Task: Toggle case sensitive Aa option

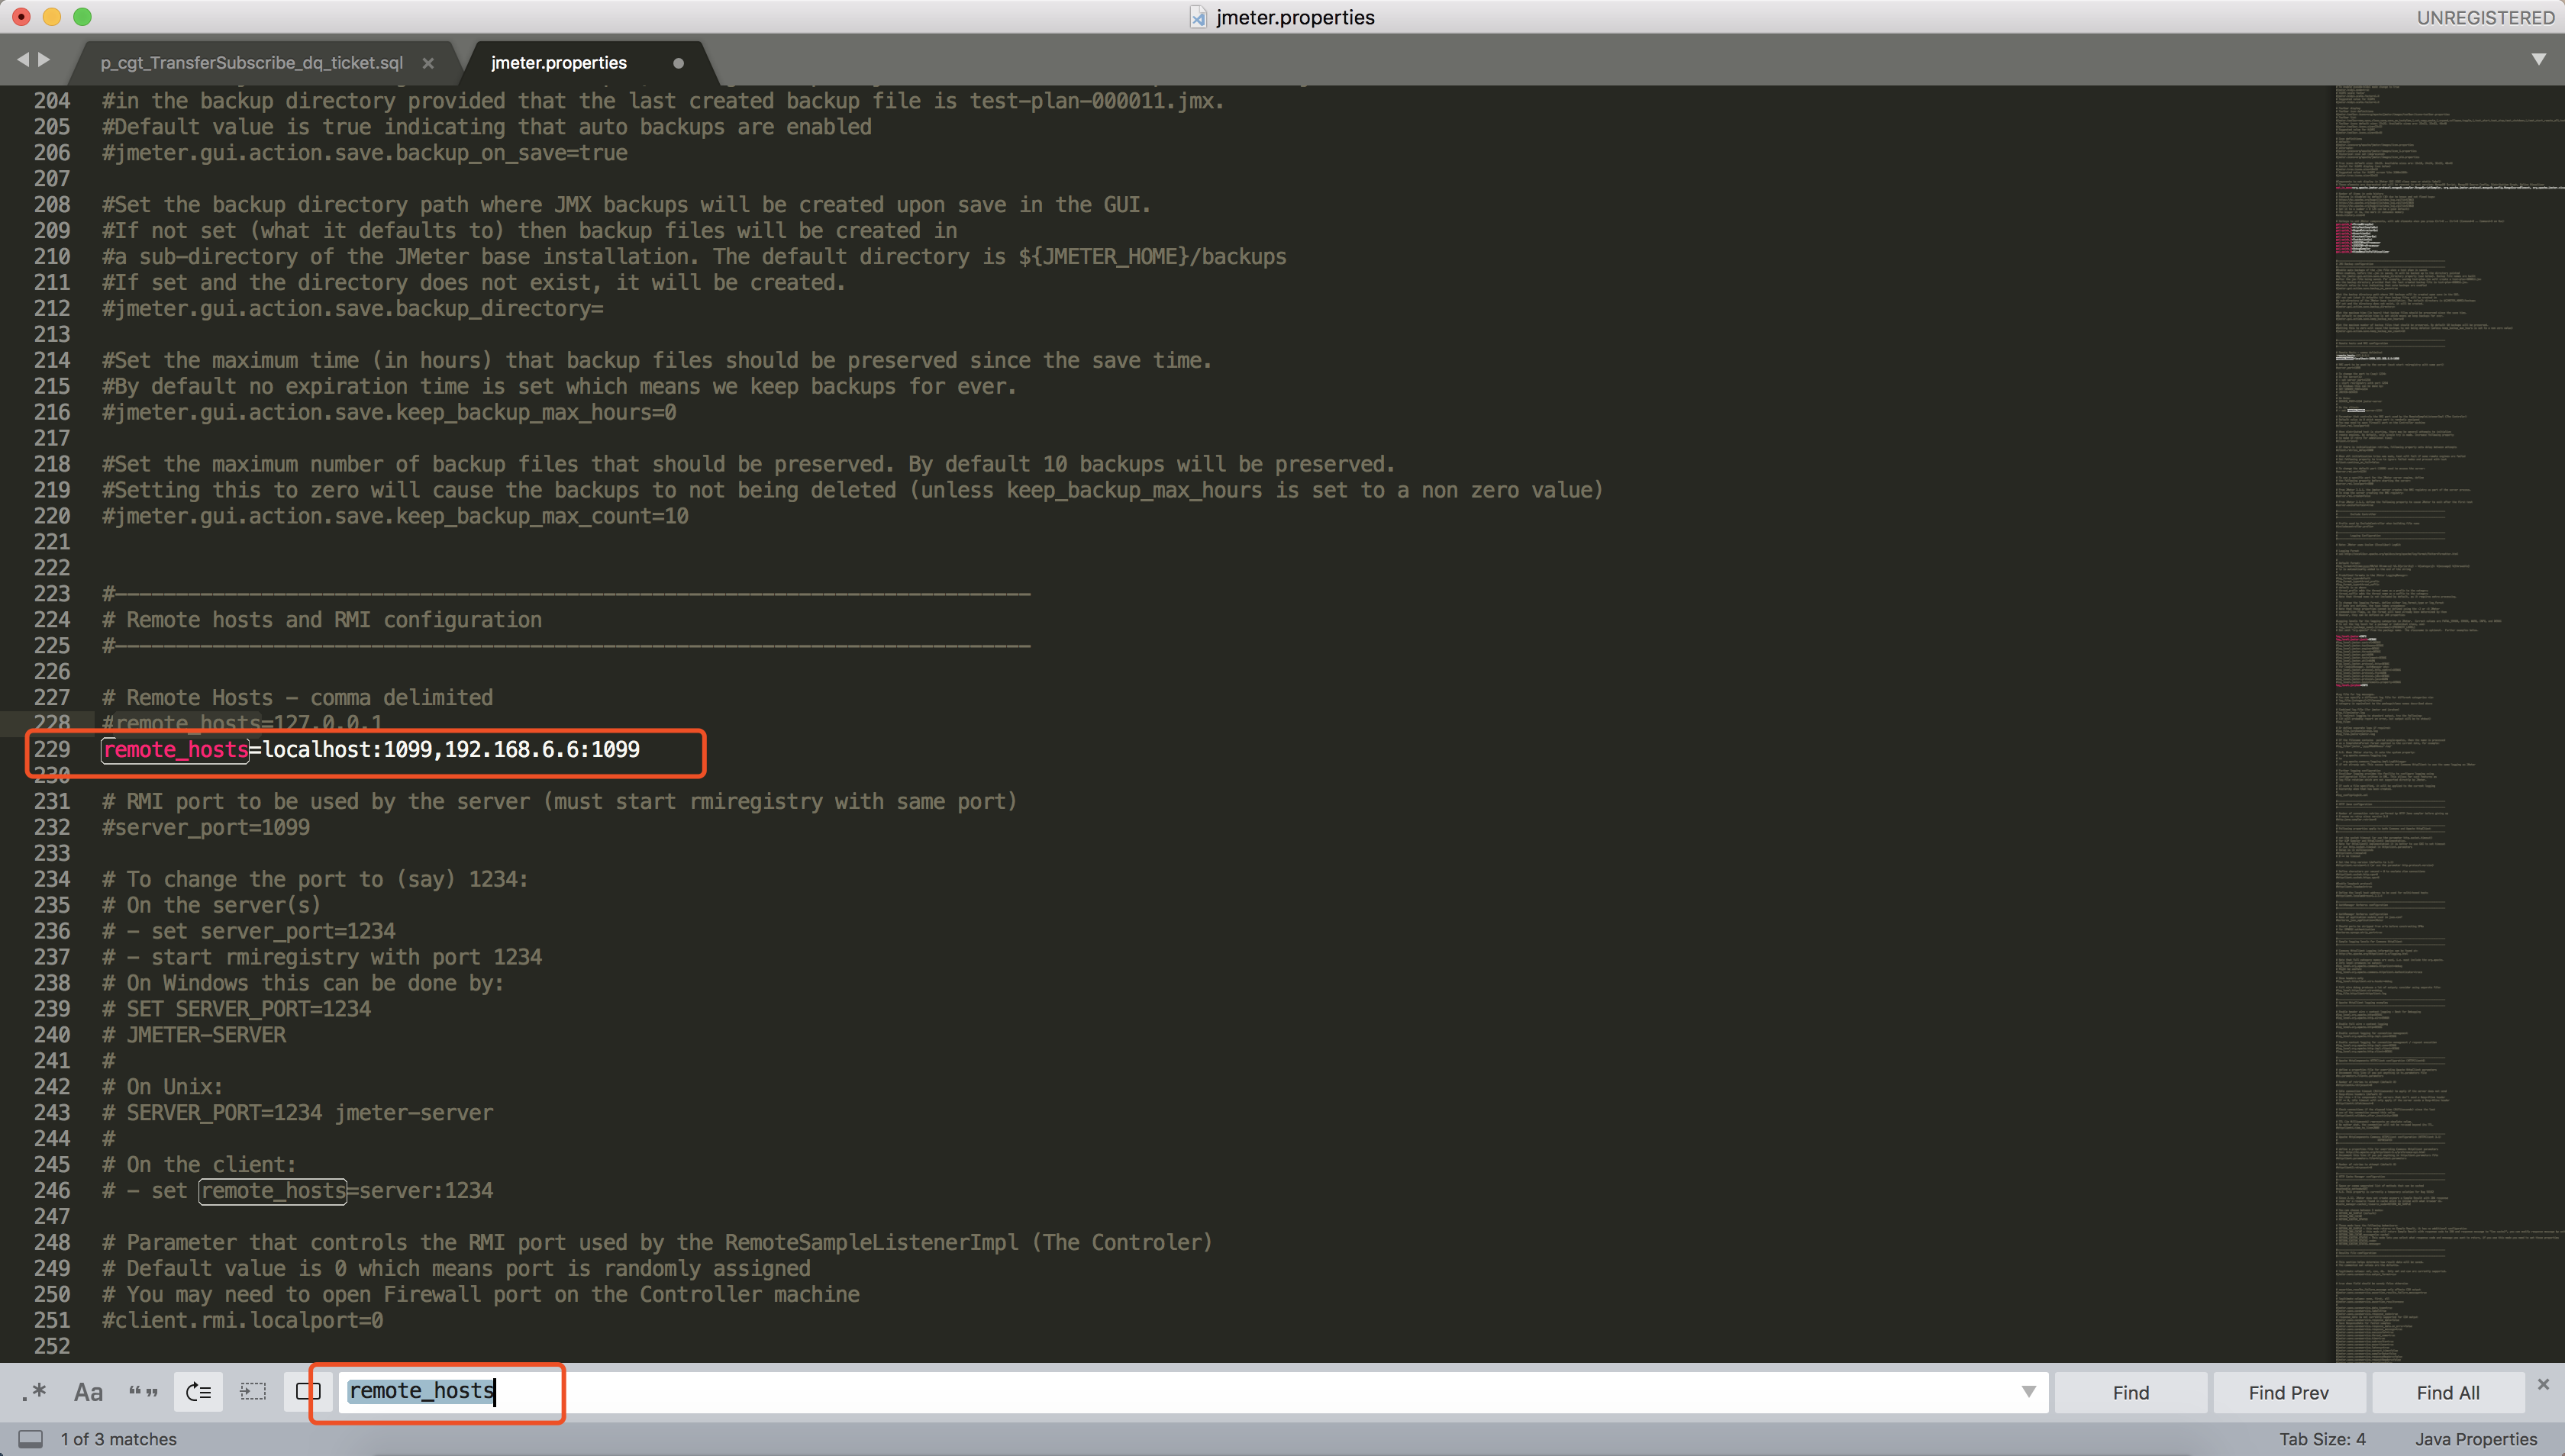Action: pyautogui.click(x=88, y=1392)
